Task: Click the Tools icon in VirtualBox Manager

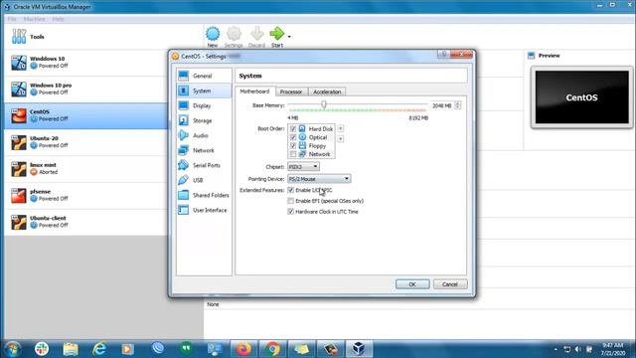Action: click(19, 37)
